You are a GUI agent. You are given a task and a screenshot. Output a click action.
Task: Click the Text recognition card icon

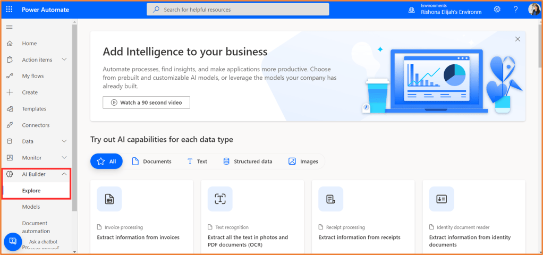(x=220, y=199)
